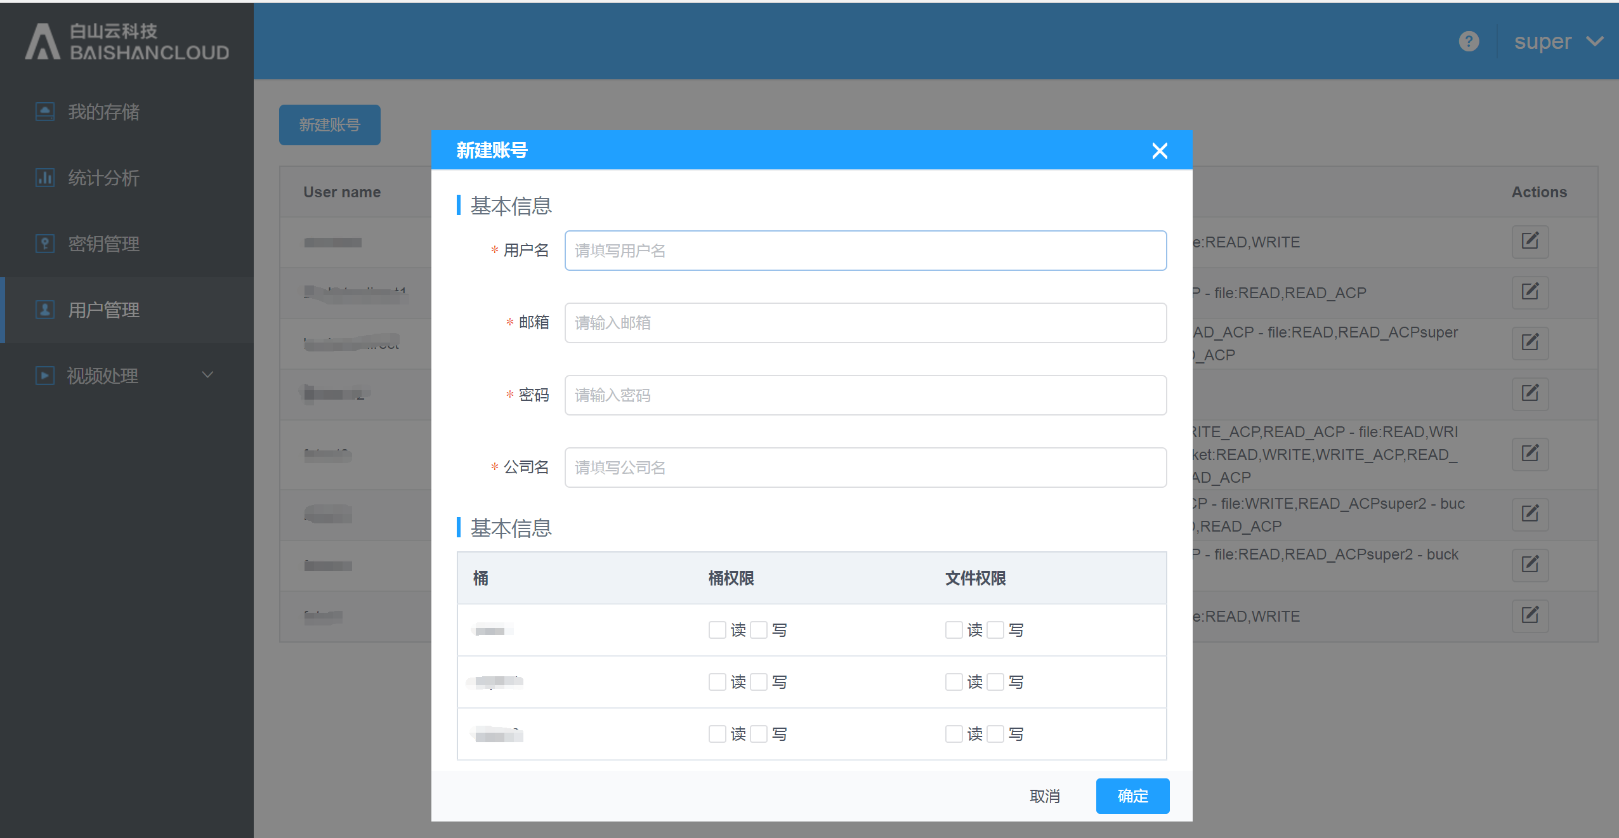Close the 新建账号 dialog with X
Viewport: 1619px width, 838px height.
(1159, 151)
